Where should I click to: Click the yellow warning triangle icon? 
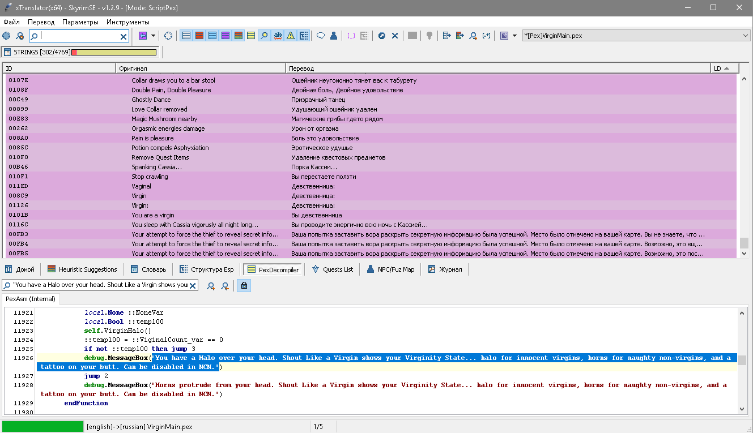pyautogui.click(x=291, y=36)
